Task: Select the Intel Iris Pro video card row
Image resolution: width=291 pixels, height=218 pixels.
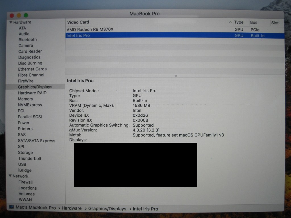Action: point(175,35)
